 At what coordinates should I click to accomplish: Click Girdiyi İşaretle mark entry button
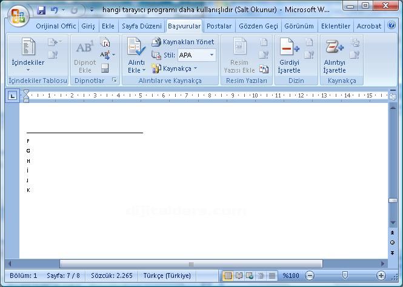(289, 56)
